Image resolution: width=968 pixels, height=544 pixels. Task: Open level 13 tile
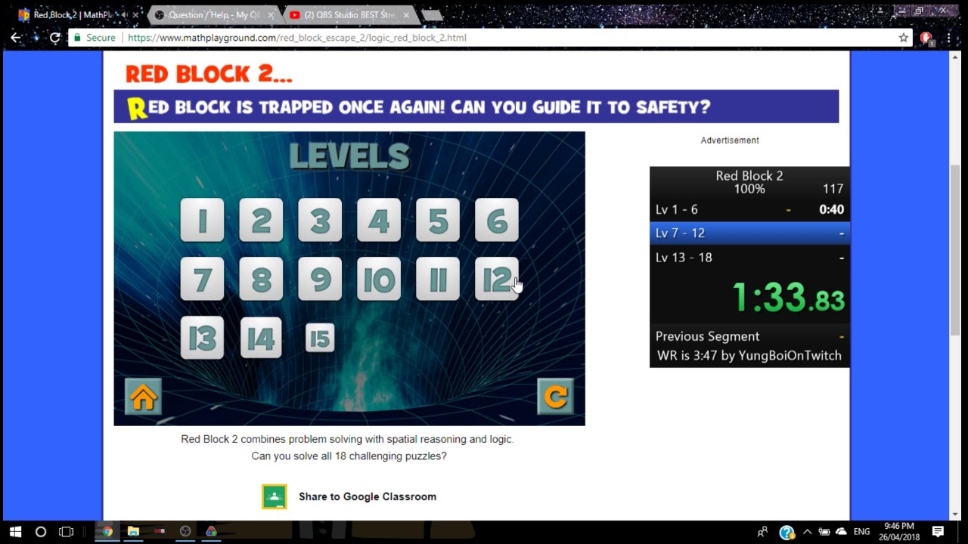coord(202,338)
